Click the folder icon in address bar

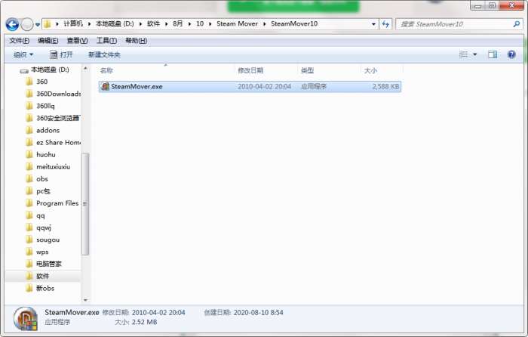[x=48, y=24]
